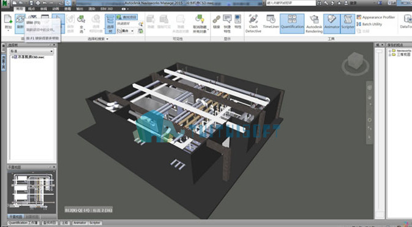Launch the TimeLiner tool
This screenshot has height=227, width=412.
click(271, 22)
